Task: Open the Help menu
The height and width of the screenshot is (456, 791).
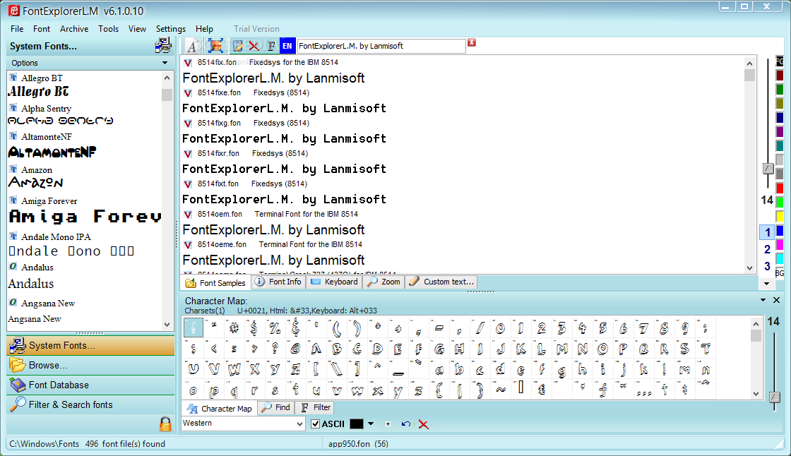Action: tap(204, 29)
